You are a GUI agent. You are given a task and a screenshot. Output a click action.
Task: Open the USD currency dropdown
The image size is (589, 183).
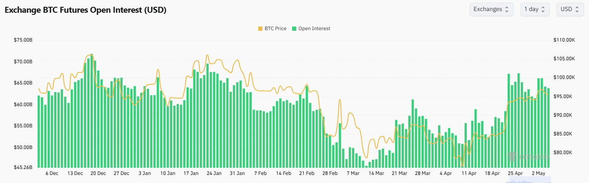tap(570, 9)
